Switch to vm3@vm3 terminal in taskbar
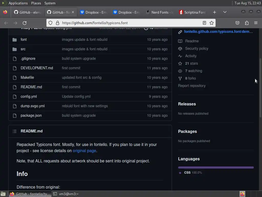Screen dimensions: 262x197 click(x=66, y=194)
